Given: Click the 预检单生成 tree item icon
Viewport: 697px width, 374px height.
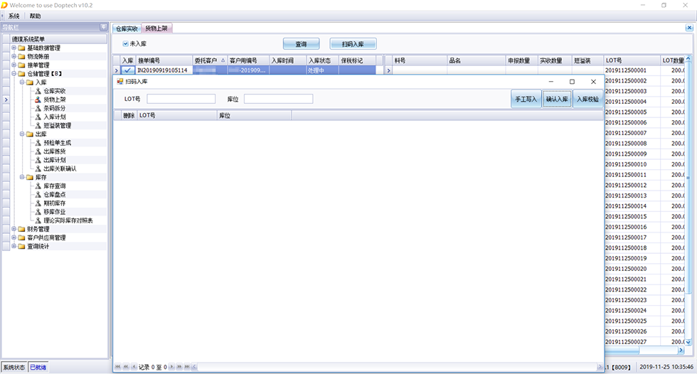Looking at the screenshot, I should point(38,143).
